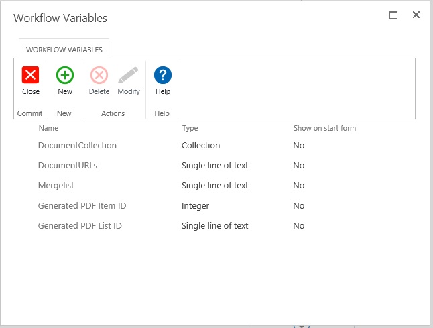Click the Name column header

point(48,128)
